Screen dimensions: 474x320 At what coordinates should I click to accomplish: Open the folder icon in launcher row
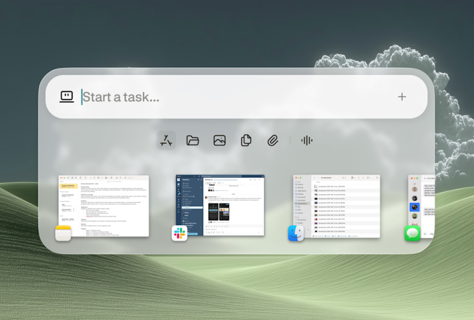coord(193,140)
